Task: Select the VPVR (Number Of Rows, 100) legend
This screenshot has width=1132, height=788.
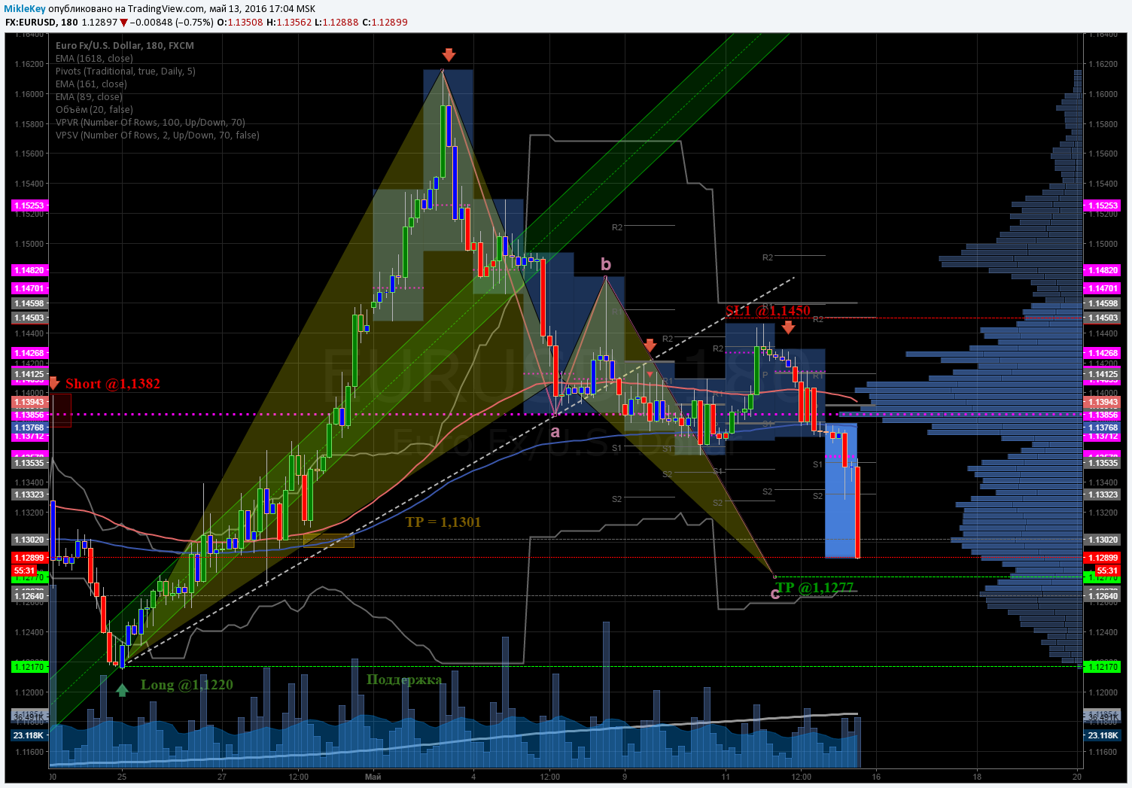Action: 151,122
